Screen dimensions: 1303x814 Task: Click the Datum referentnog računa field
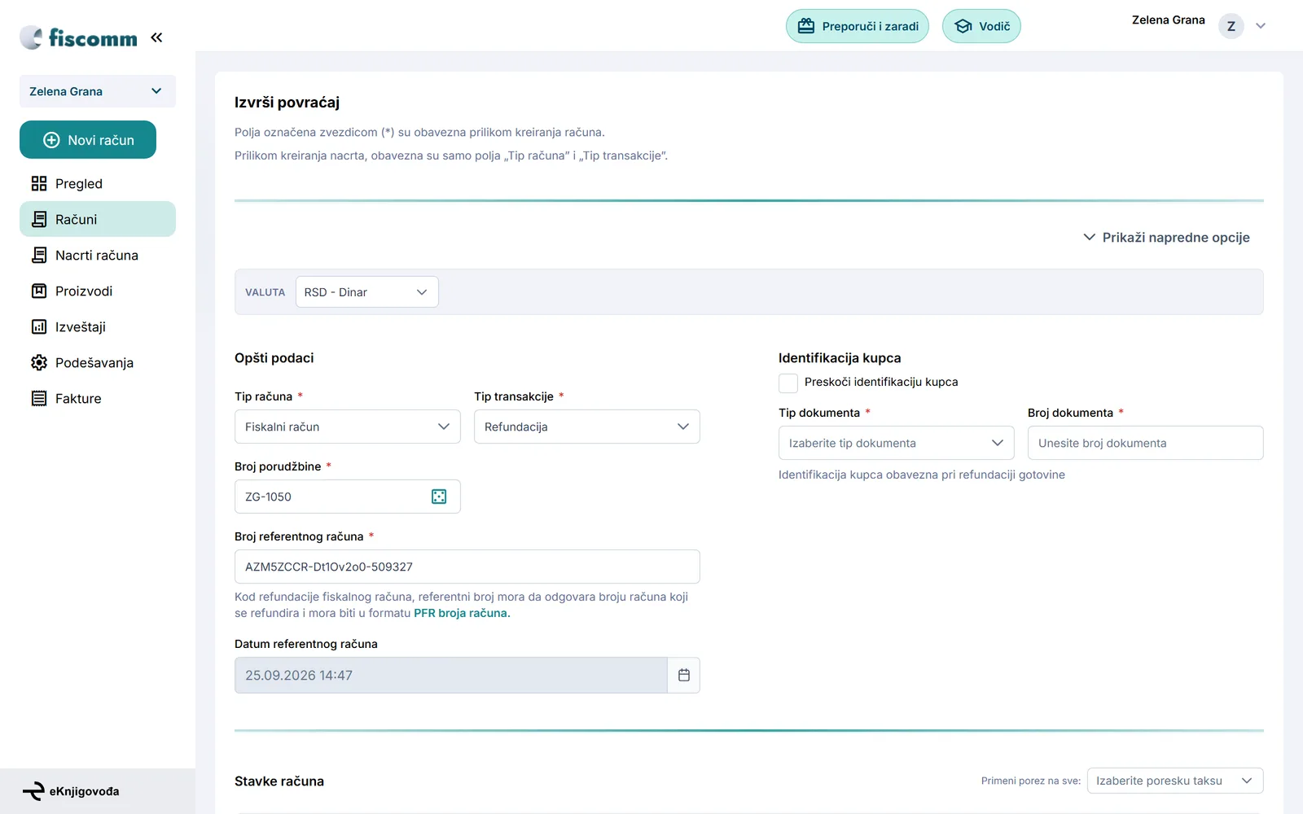451,675
